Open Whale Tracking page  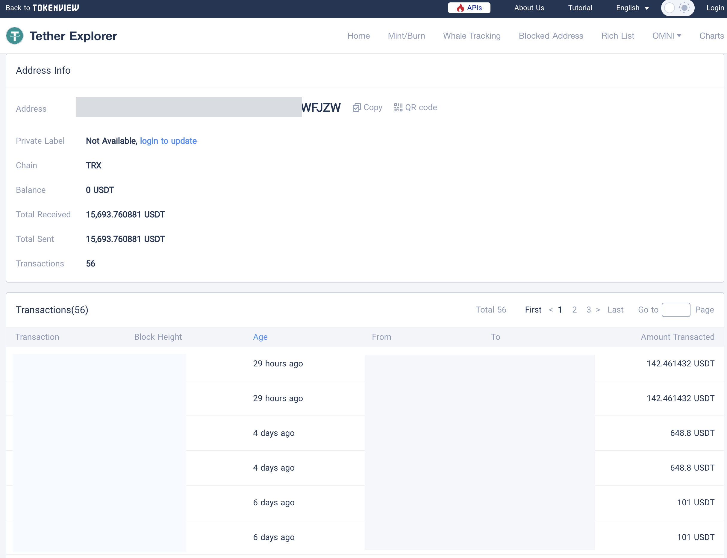pyautogui.click(x=472, y=36)
